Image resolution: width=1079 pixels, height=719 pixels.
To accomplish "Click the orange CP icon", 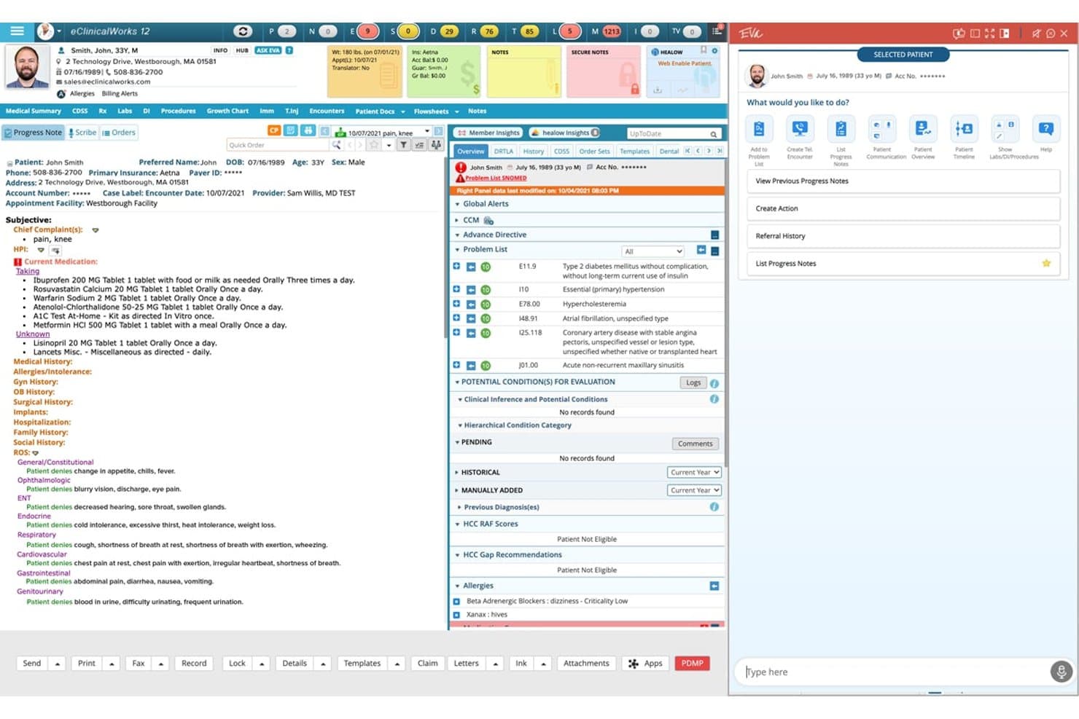I will coord(274,130).
